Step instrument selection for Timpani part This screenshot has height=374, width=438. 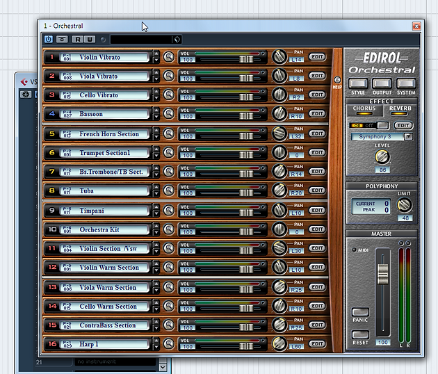tap(156, 211)
